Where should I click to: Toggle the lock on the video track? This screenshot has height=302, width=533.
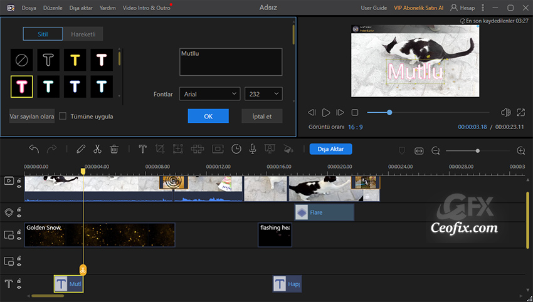pos(19,180)
